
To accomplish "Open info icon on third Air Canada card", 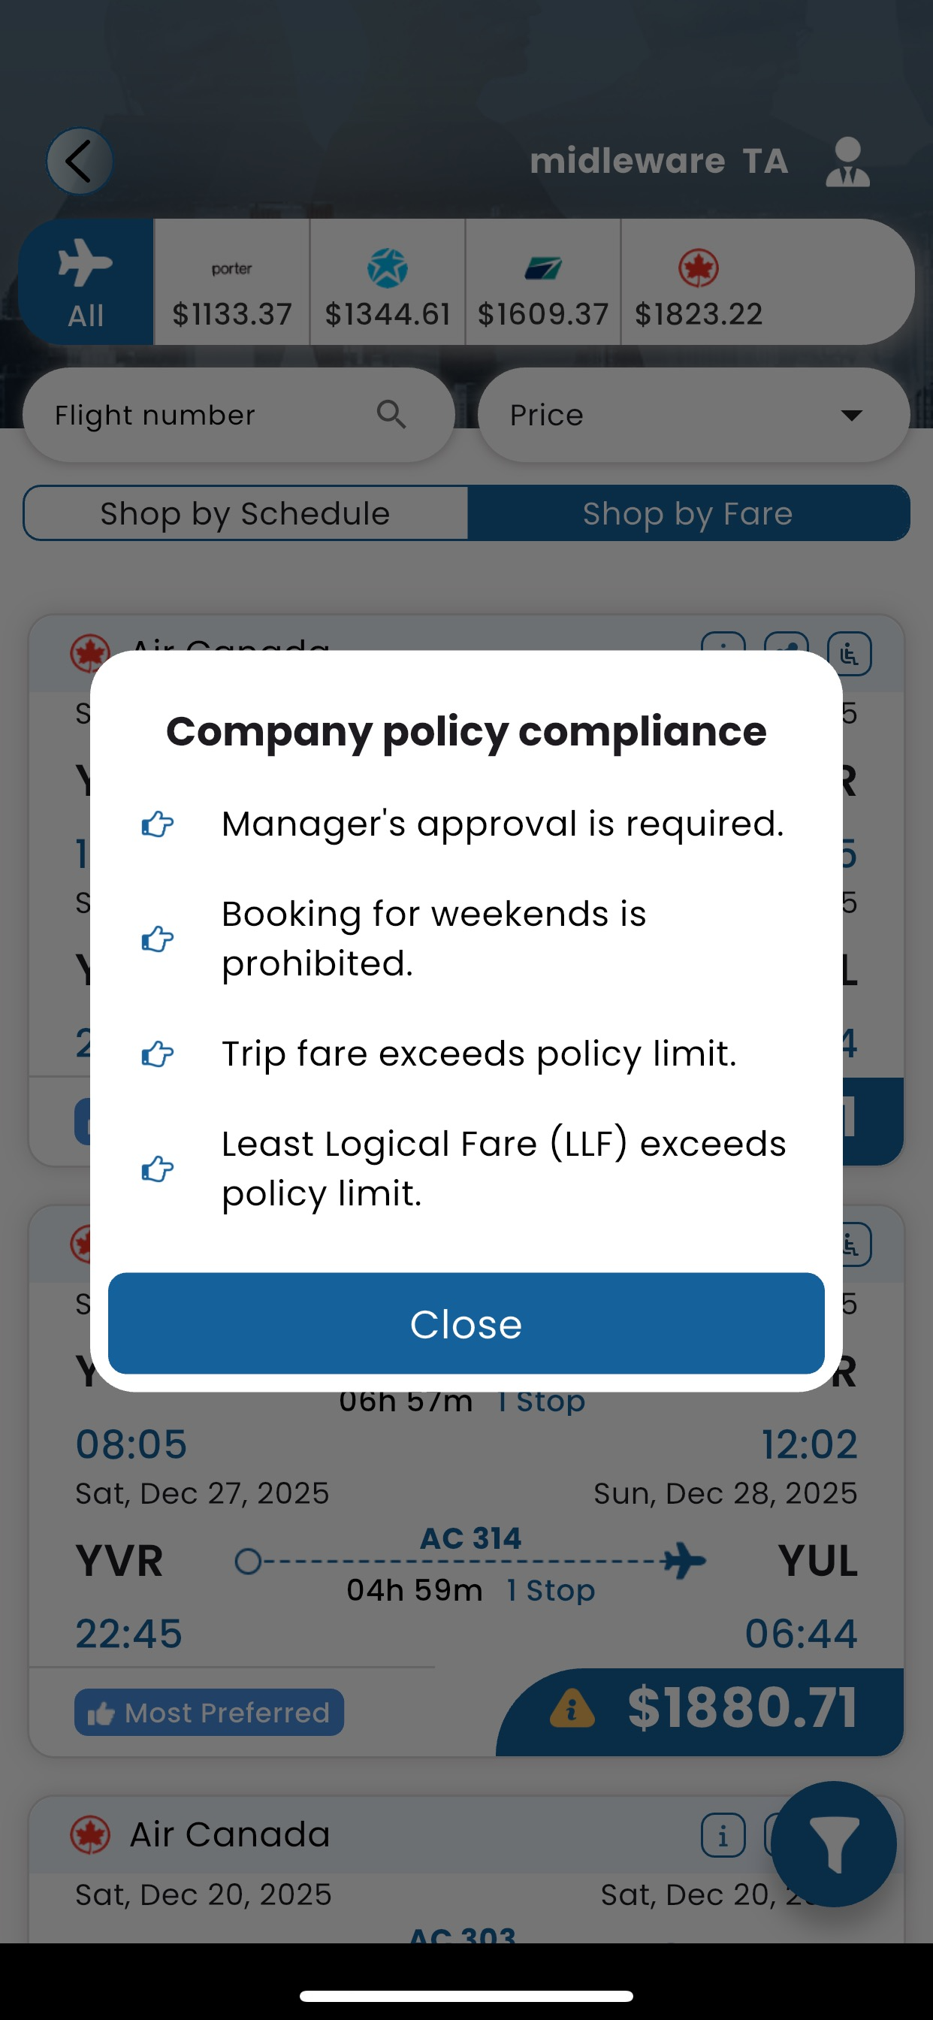I will [723, 1835].
